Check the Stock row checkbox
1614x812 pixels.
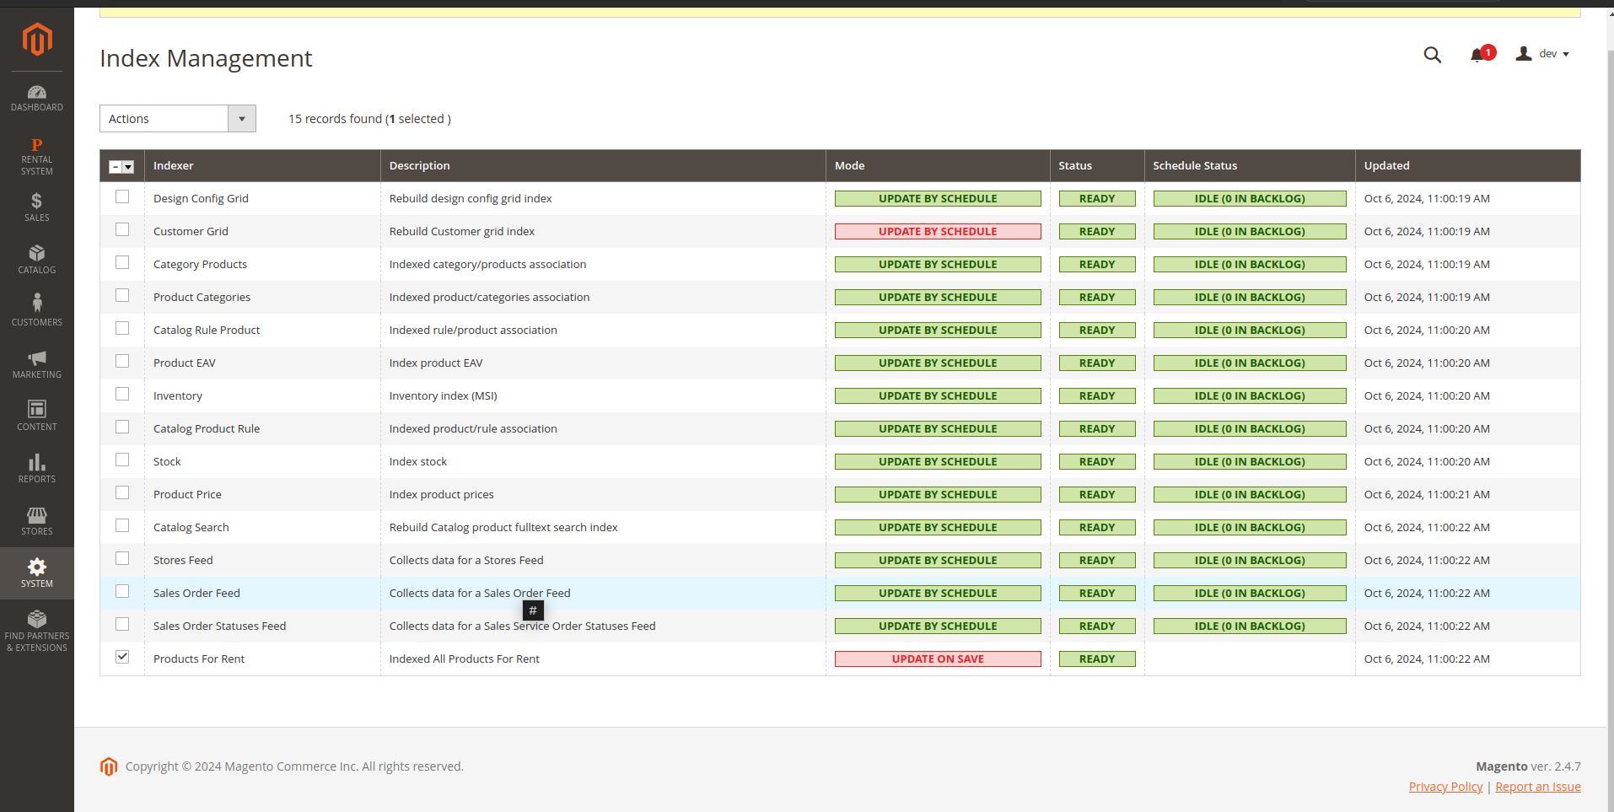[122, 460]
